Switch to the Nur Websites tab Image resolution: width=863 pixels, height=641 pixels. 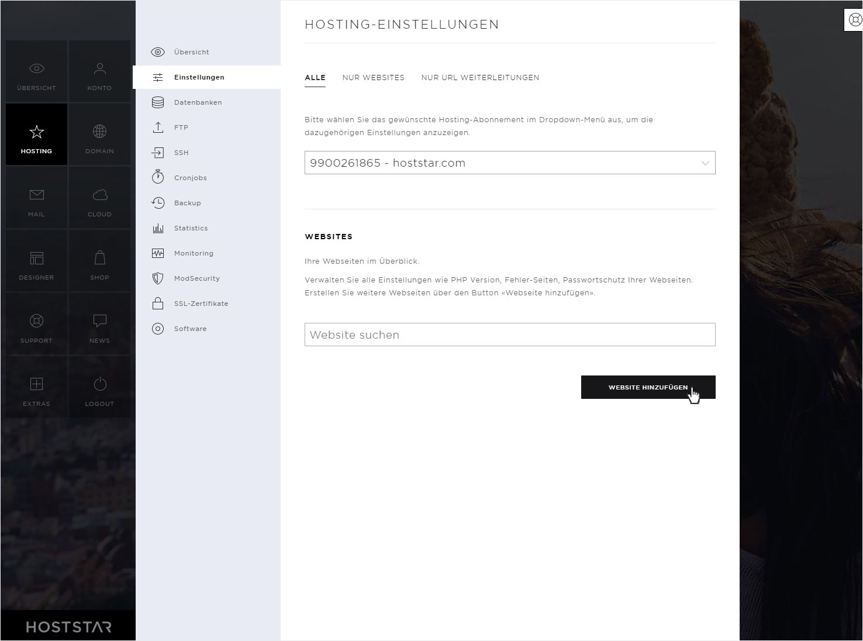coord(373,77)
